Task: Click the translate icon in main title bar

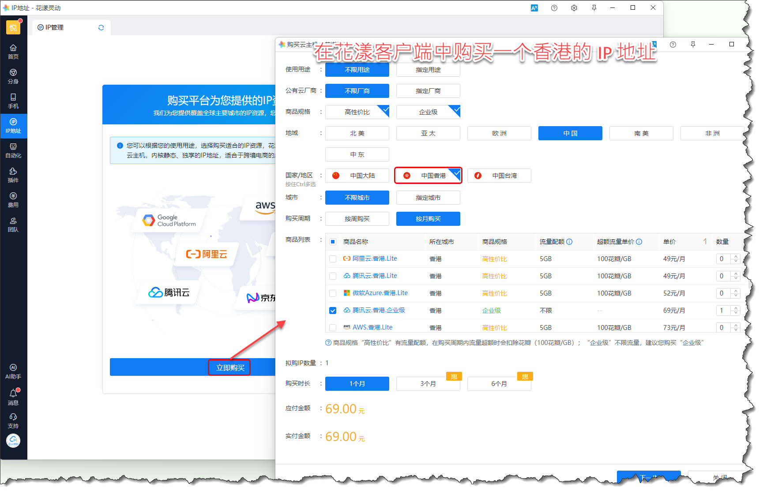Action: point(534,8)
